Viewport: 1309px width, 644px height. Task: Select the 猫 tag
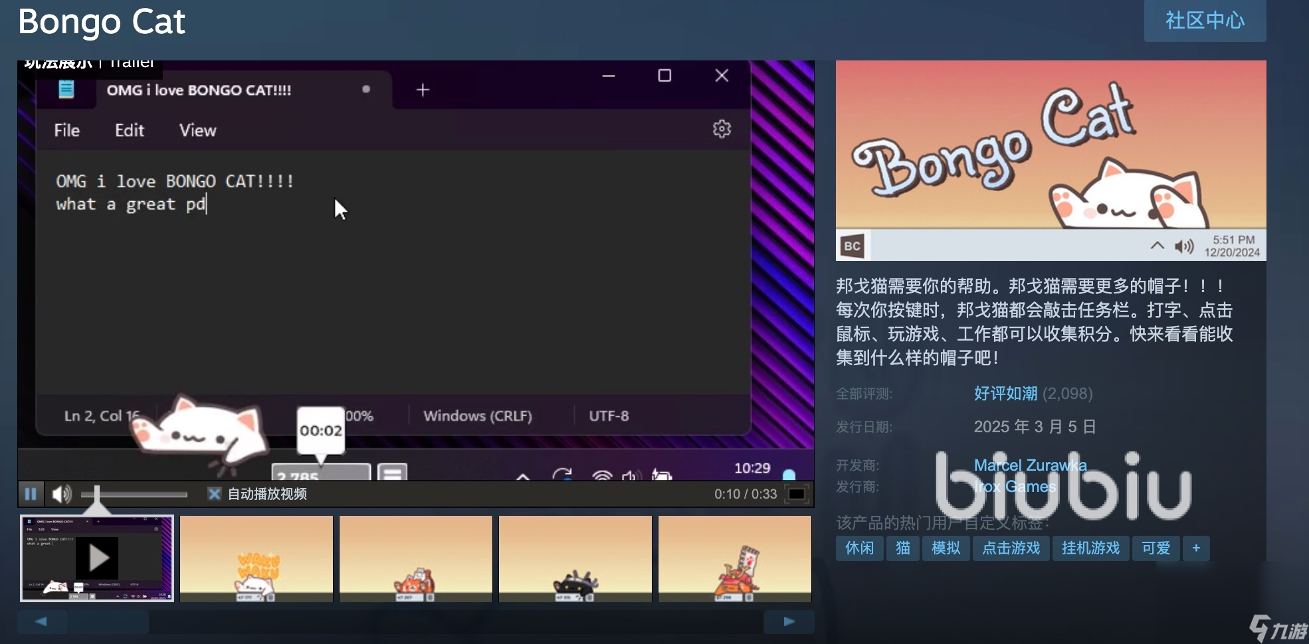pyautogui.click(x=902, y=548)
